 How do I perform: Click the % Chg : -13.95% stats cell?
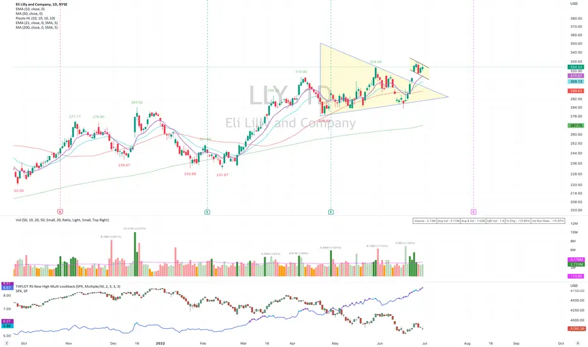point(518,221)
